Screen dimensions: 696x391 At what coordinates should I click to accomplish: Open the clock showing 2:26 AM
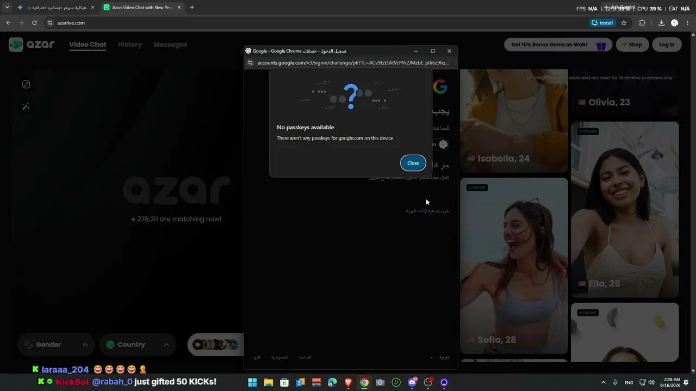pyautogui.click(x=671, y=382)
